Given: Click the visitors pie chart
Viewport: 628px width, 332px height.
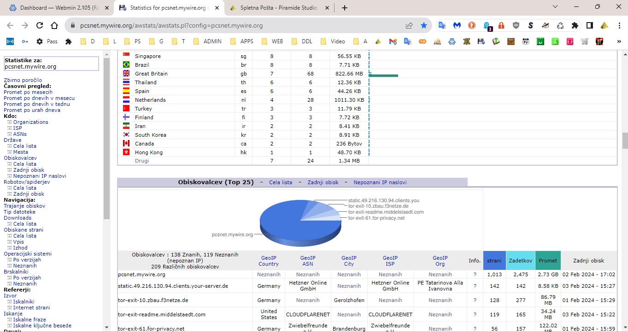Looking at the screenshot, I should pyautogui.click(x=300, y=223).
